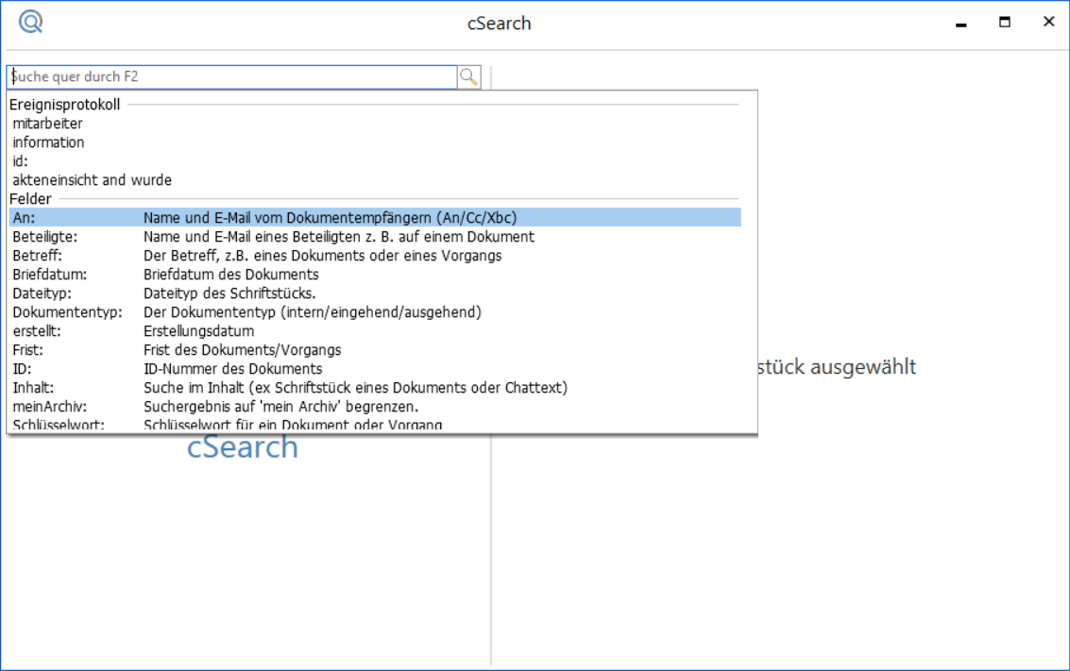Choose the 'Inhalt:' field entry
Viewport: 1070px width, 671px height.
375,387
